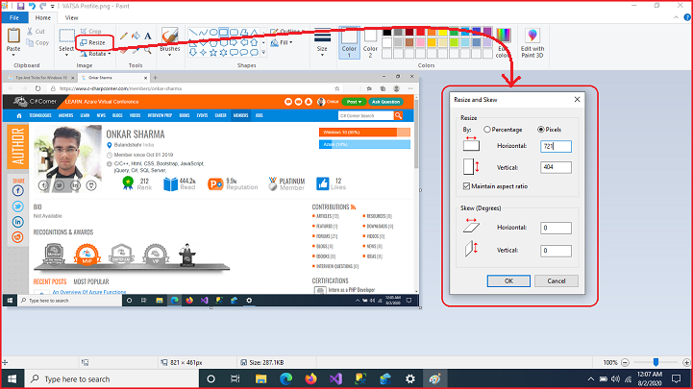
Task: Open the File menu tab
Action: tap(14, 17)
